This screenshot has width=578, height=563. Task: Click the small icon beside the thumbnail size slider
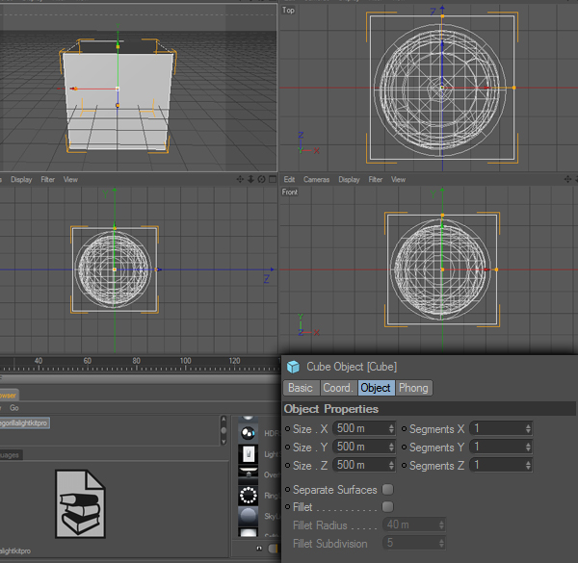[259, 549]
